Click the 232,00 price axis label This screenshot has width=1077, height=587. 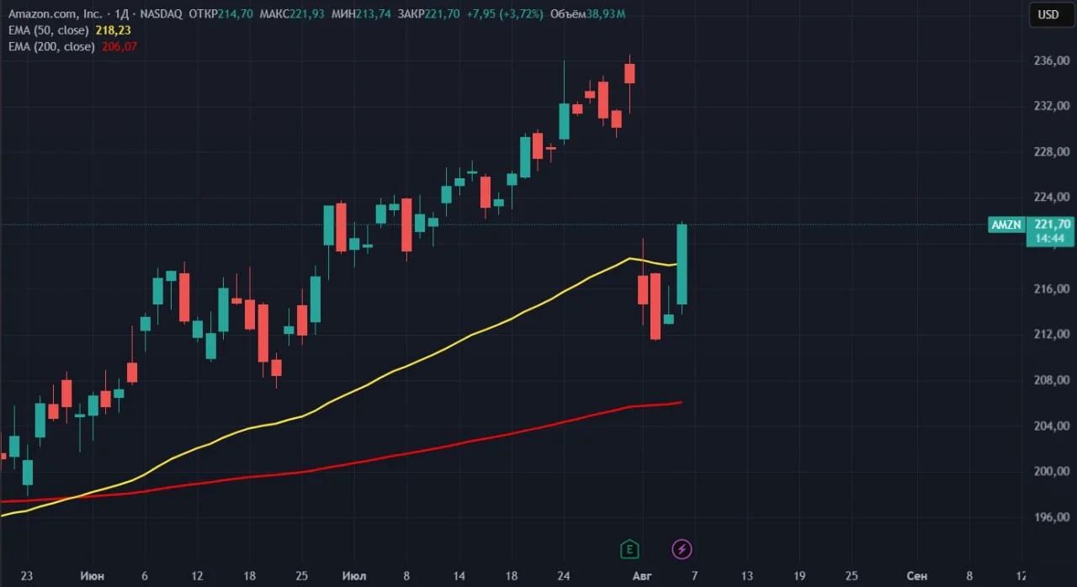pyautogui.click(x=1052, y=107)
